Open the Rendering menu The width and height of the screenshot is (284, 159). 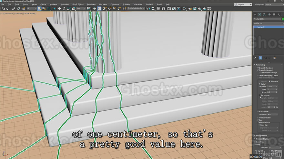click(x=91, y=4)
